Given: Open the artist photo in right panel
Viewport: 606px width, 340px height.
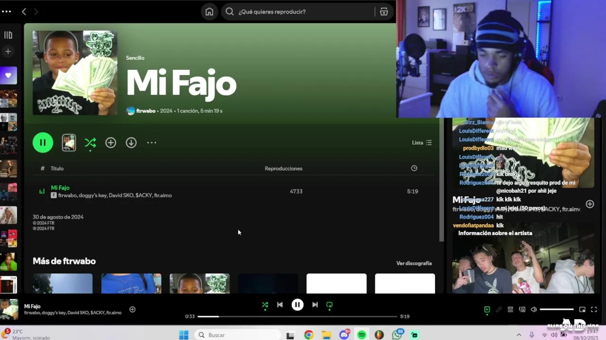Looking at the screenshot, I should coord(523,258).
